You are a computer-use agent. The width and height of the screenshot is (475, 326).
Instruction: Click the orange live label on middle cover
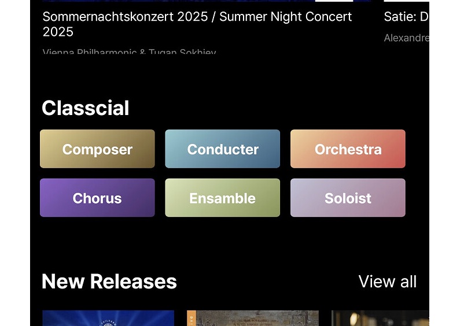191,318
